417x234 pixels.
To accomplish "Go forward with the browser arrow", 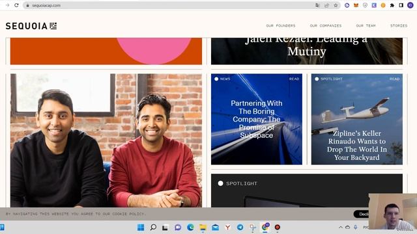I will [7, 5].
